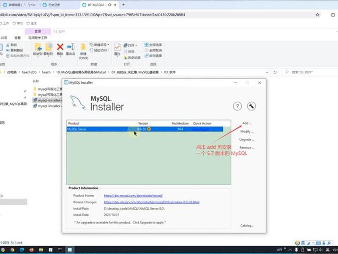This screenshot has height=254, width=338.
Task: Click the Architecture column header
Action: click(180, 123)
